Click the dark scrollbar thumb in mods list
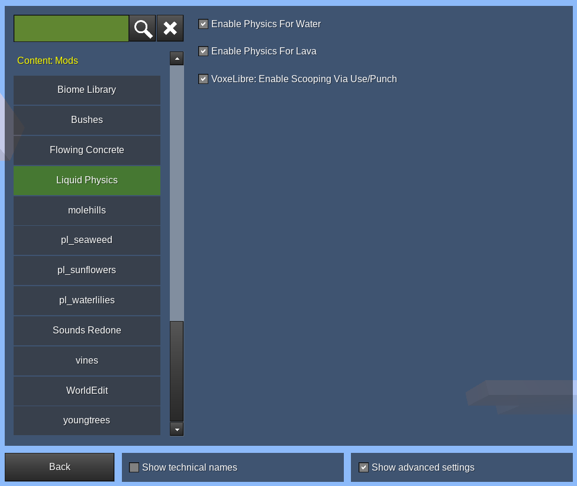The height and width of the screenshot is (486, 577). pyautogui.click(x=176, y=371)
